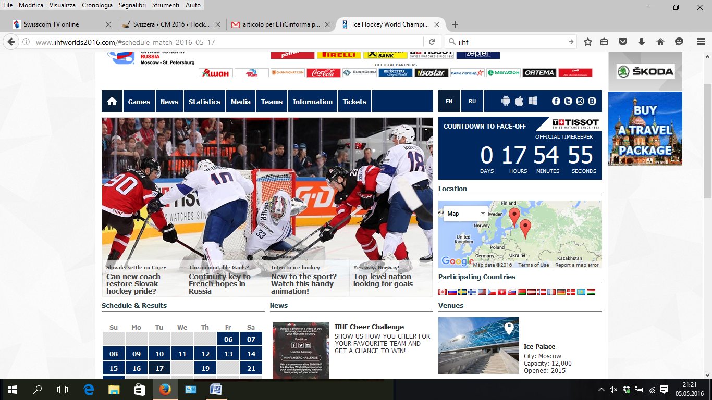Open the Firefox hamburger menu
This screenshot has height=400, width=712.
click(x=701, y=42)
